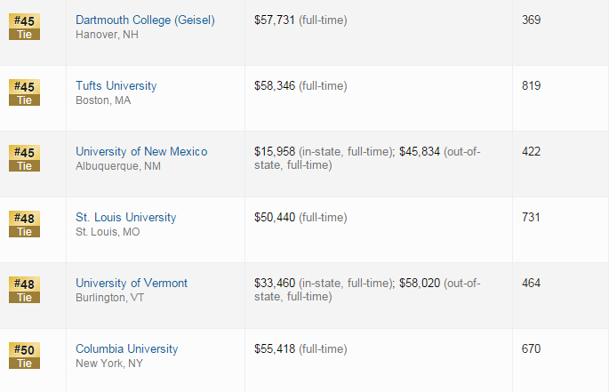This screenshot has height=392, width=609.
Task: Open the Columbia University link
Action: tap(126, 348)
